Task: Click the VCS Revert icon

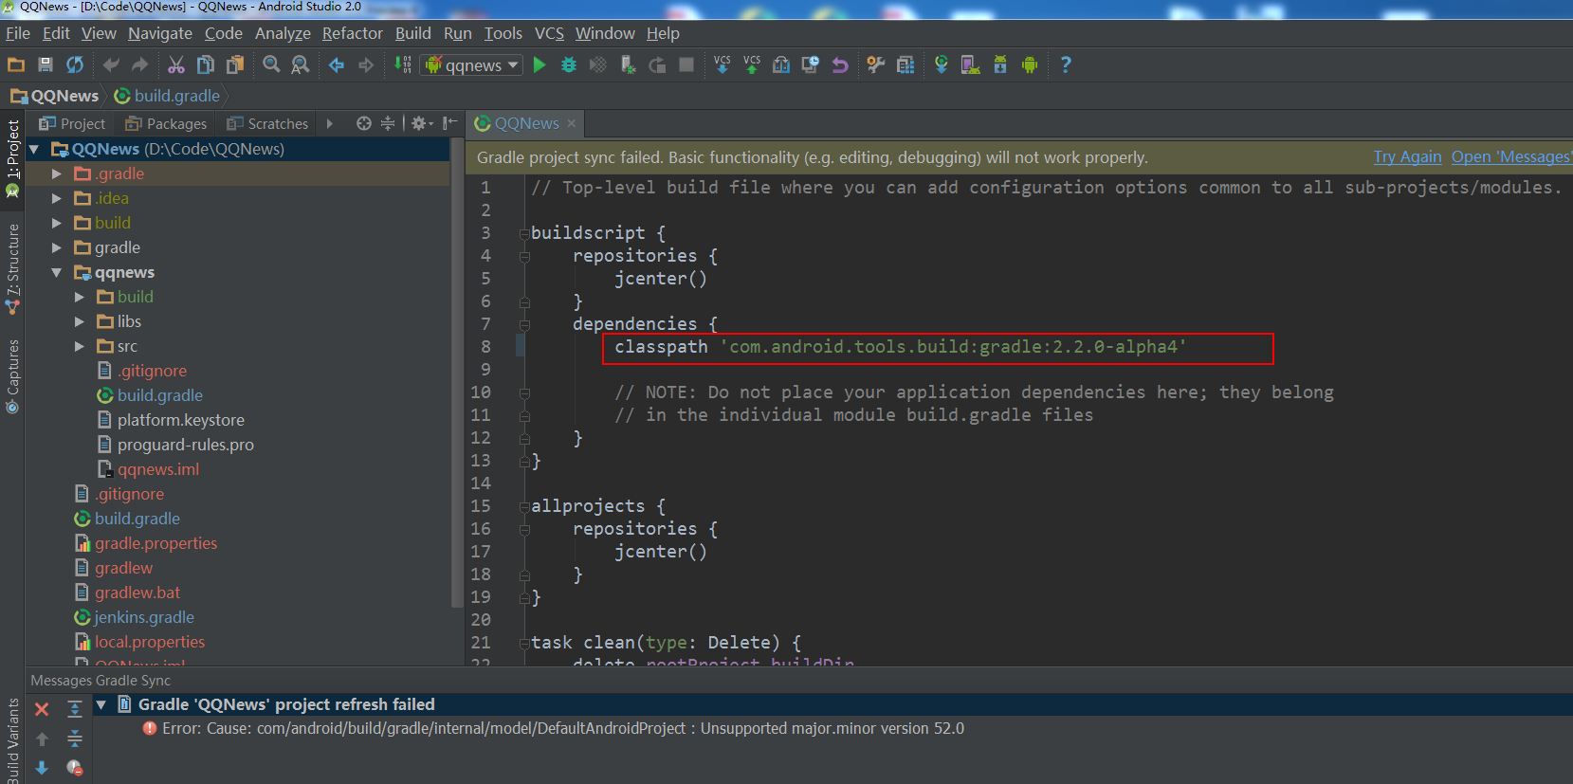Action: (840, 64)
